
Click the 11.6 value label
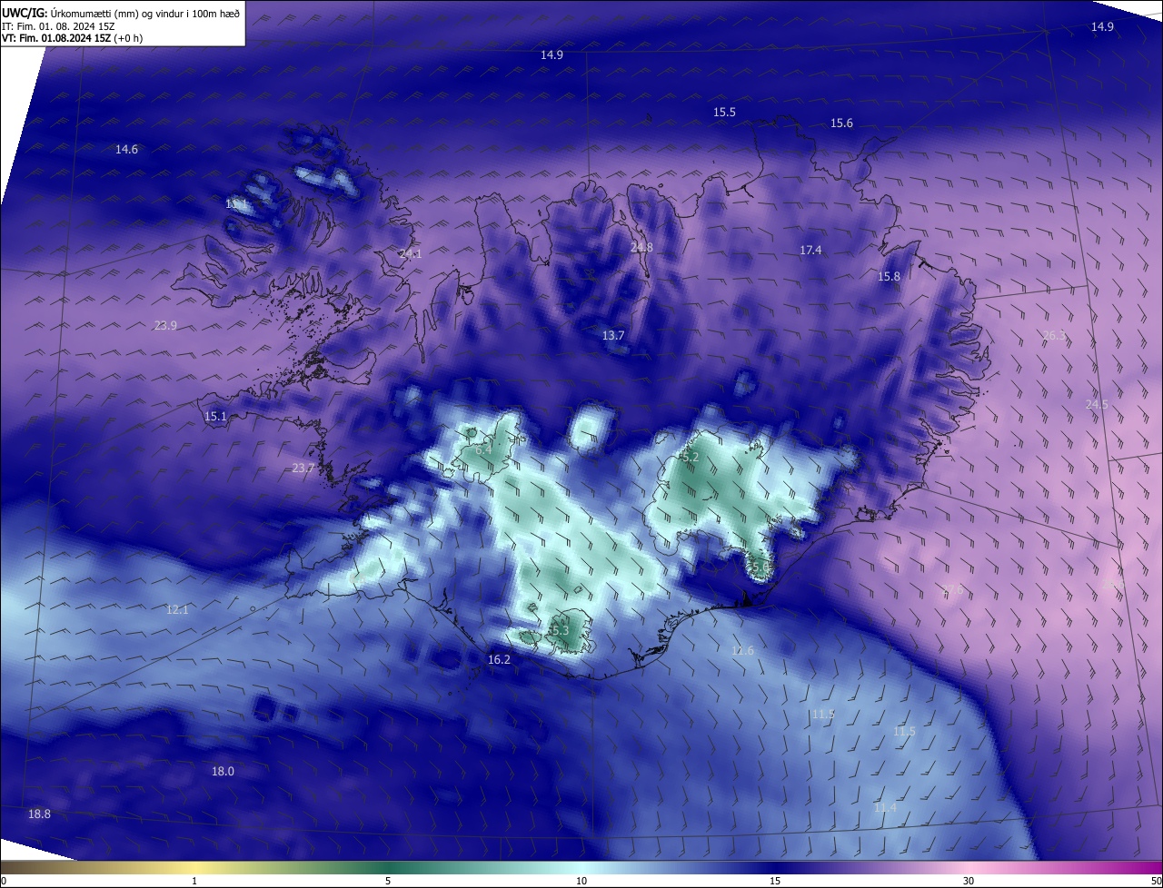point(742,651)
